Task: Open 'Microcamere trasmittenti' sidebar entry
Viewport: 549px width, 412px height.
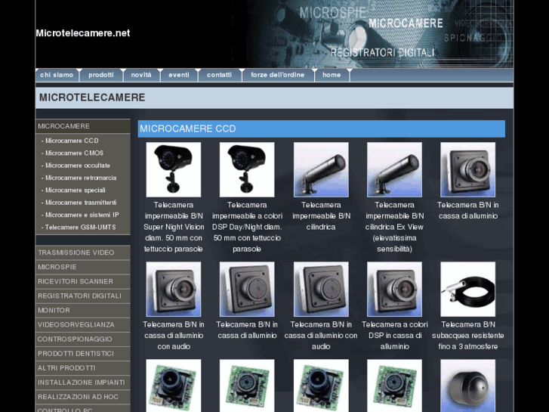Action: (x=79, y=203)
